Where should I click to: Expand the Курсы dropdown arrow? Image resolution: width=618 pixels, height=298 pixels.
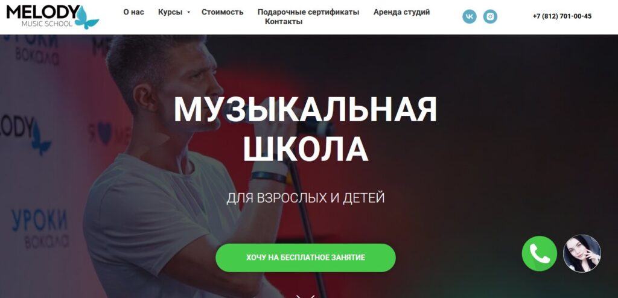coord(188,12)
